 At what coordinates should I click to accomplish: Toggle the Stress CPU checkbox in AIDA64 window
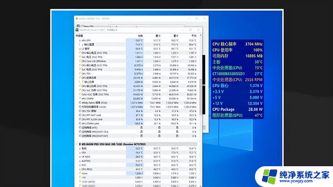tap(82, 26)
